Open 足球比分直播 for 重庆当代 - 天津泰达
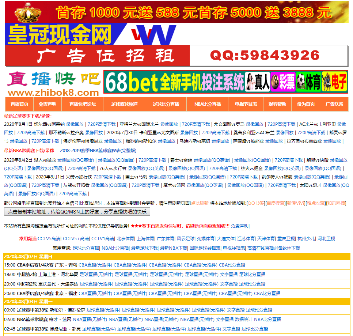This screenshot has width=353, height=336. click(x=252, y=284)
